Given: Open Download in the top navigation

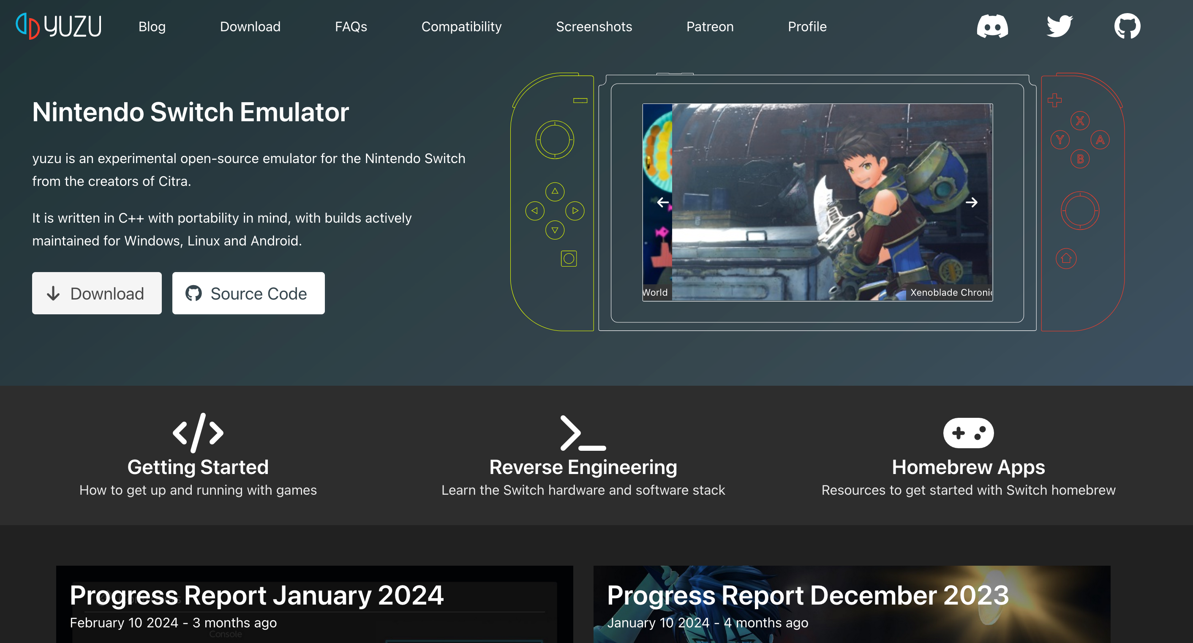Looking at the screenshot, I should [x=250, y=27].
